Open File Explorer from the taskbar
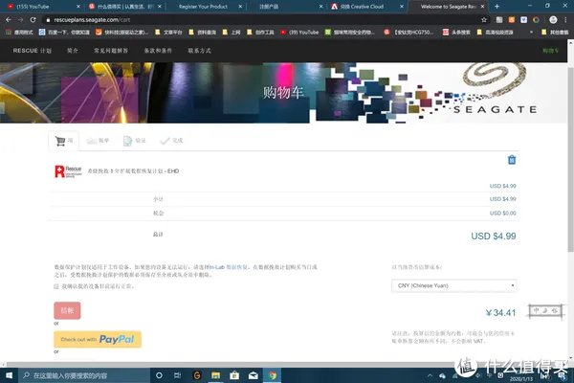The image size is (574, 383). click(x=215, y=375)
